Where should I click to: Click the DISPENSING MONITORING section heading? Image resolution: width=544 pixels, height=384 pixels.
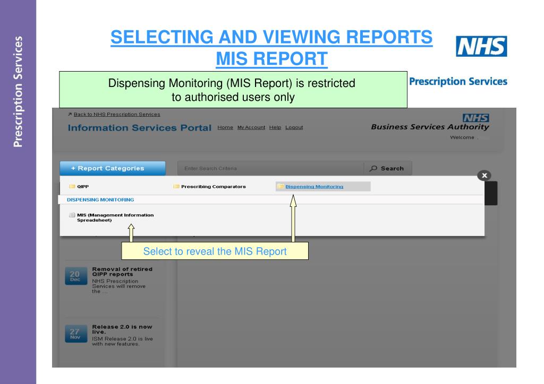click(100, 200)
